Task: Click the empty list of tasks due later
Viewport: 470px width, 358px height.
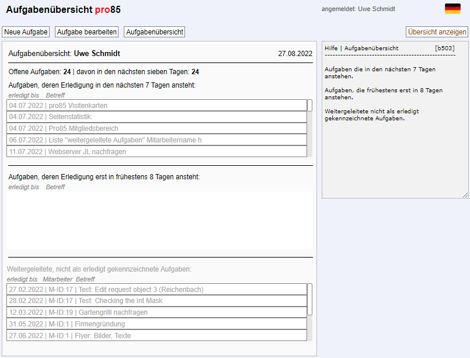Action: pyautogui.click(x=159, y=220)
